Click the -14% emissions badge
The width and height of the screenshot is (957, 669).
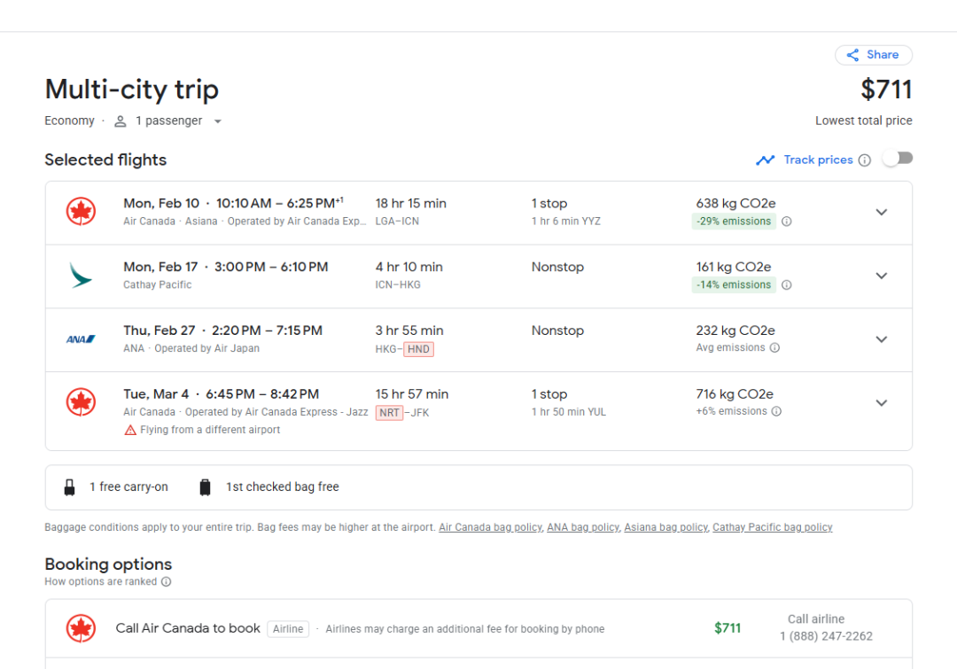[x=734, y=284]
